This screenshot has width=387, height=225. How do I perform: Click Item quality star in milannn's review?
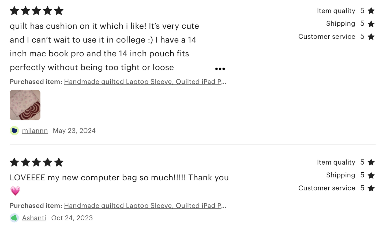coord(371,11)
